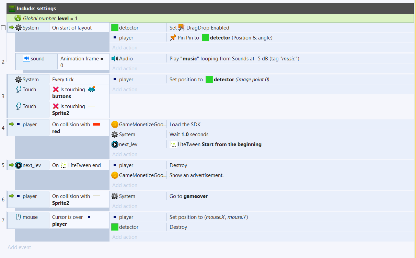Click the green detector swatch in Set position action
This screenshot has width=416, height=258.
(209, 80)
